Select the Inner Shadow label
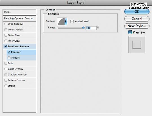Viewport: 152px width, 116px height. pos(15,30)
